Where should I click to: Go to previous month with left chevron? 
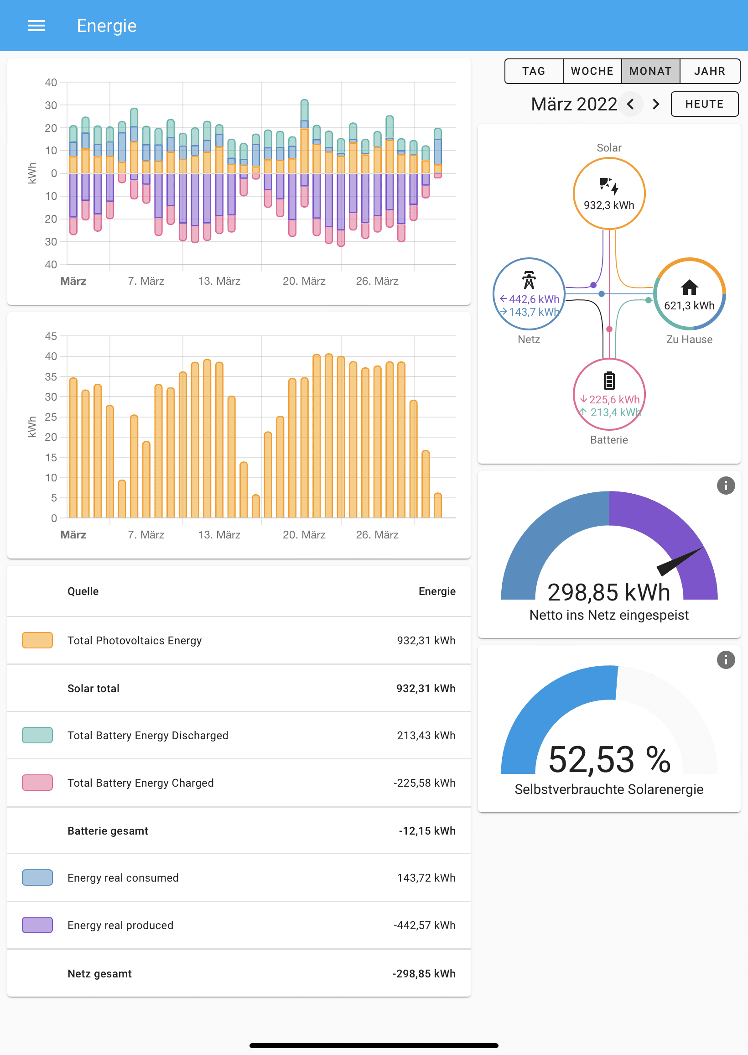(630, 104)
